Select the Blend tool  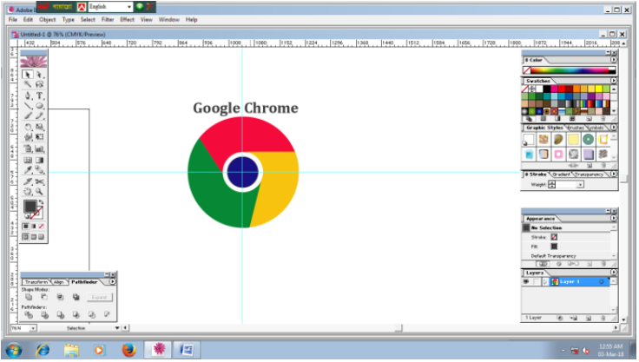(x=39, y=170)
